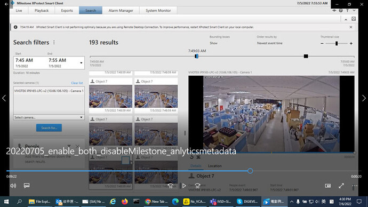Remove the People filter with its X
Screen dimensions: 368x207
(x=77, y=147)
